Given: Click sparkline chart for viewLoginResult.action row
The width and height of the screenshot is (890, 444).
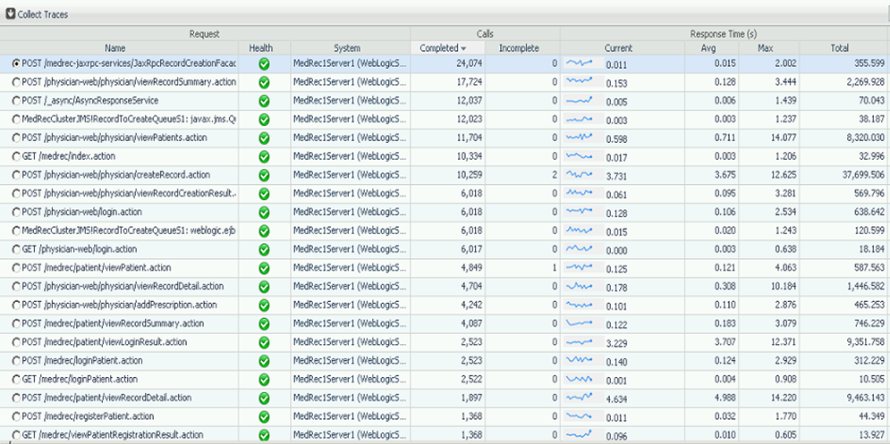Looking at the screenshot, I should pyautogui.click(x=582, y=341).
